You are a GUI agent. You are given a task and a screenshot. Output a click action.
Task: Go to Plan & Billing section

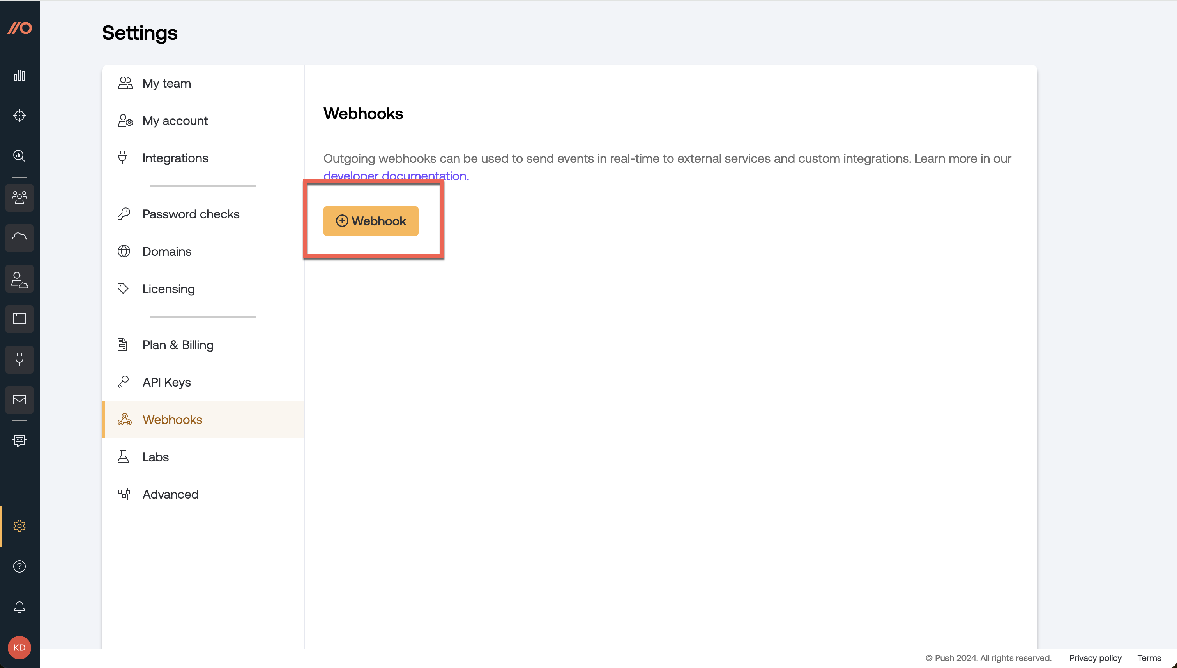click(178, 345)
